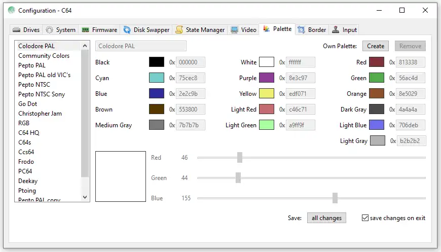Switch to the Disk Swapper tab
Screen dimensions: 441x252
tap(146, 30)
